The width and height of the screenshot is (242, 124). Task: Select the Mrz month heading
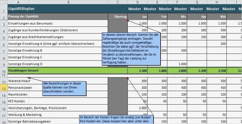(x=177, y=16)
